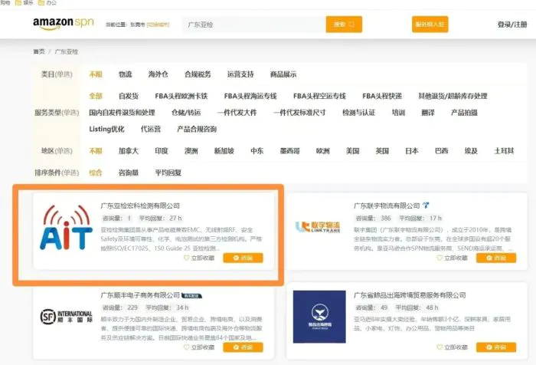The height and width of the screenshot is (365, 536).
Task: Click 咨询 button for 广东省鲸品出海
Action: (x=496, y=347)
